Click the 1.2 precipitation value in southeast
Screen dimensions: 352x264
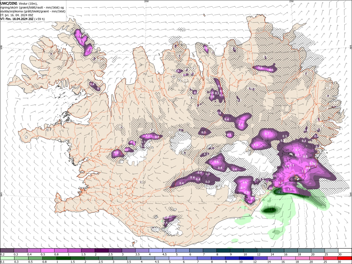pos(304,171)
